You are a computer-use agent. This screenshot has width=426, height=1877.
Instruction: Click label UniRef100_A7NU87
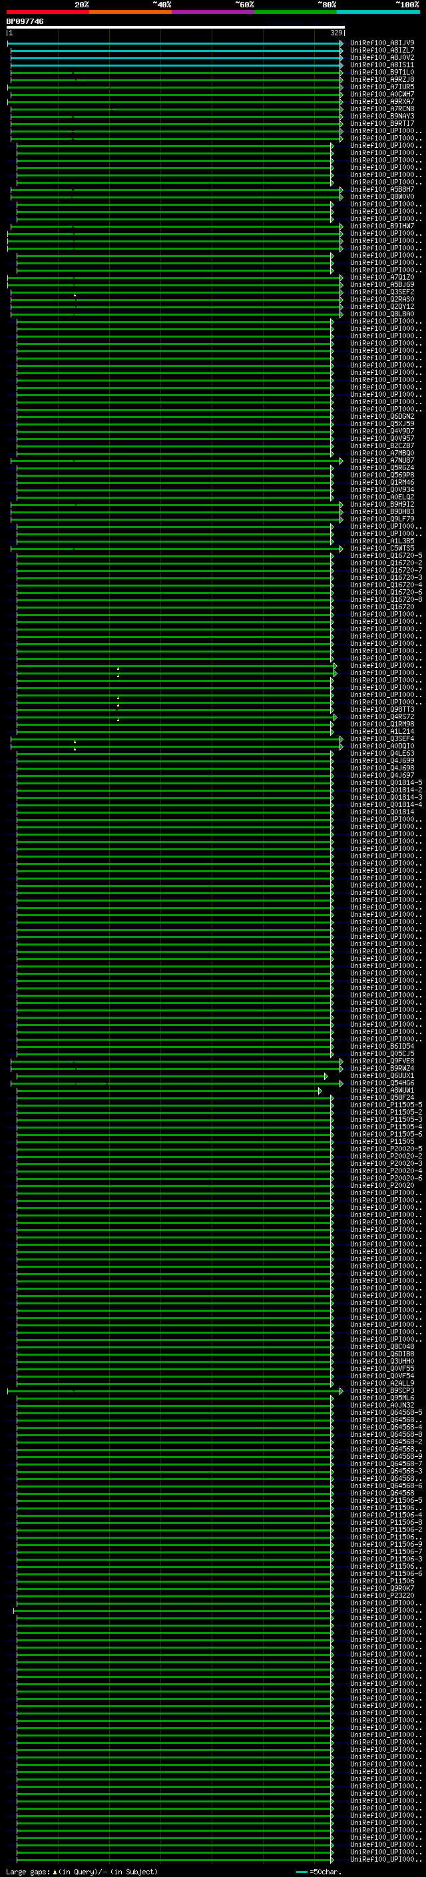382,461
